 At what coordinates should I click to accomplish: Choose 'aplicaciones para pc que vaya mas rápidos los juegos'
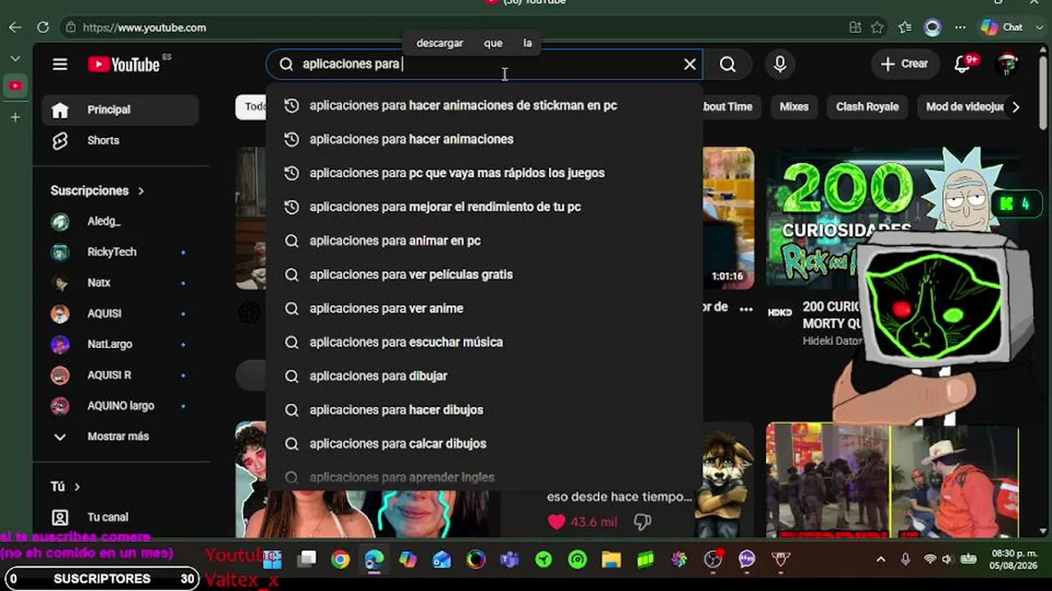(x=484, y=172)
